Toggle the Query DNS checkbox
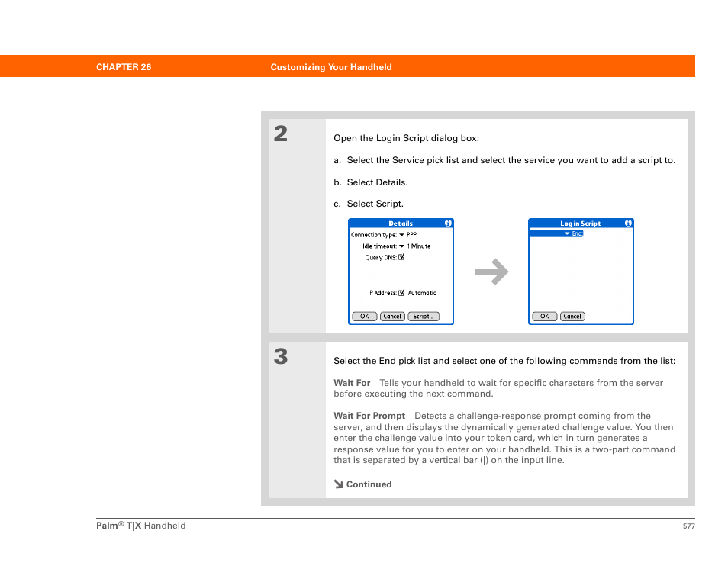 401,257
